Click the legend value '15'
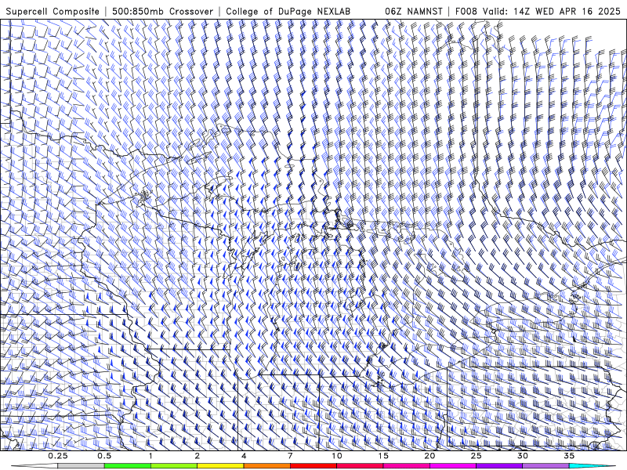 click(383, 456)
